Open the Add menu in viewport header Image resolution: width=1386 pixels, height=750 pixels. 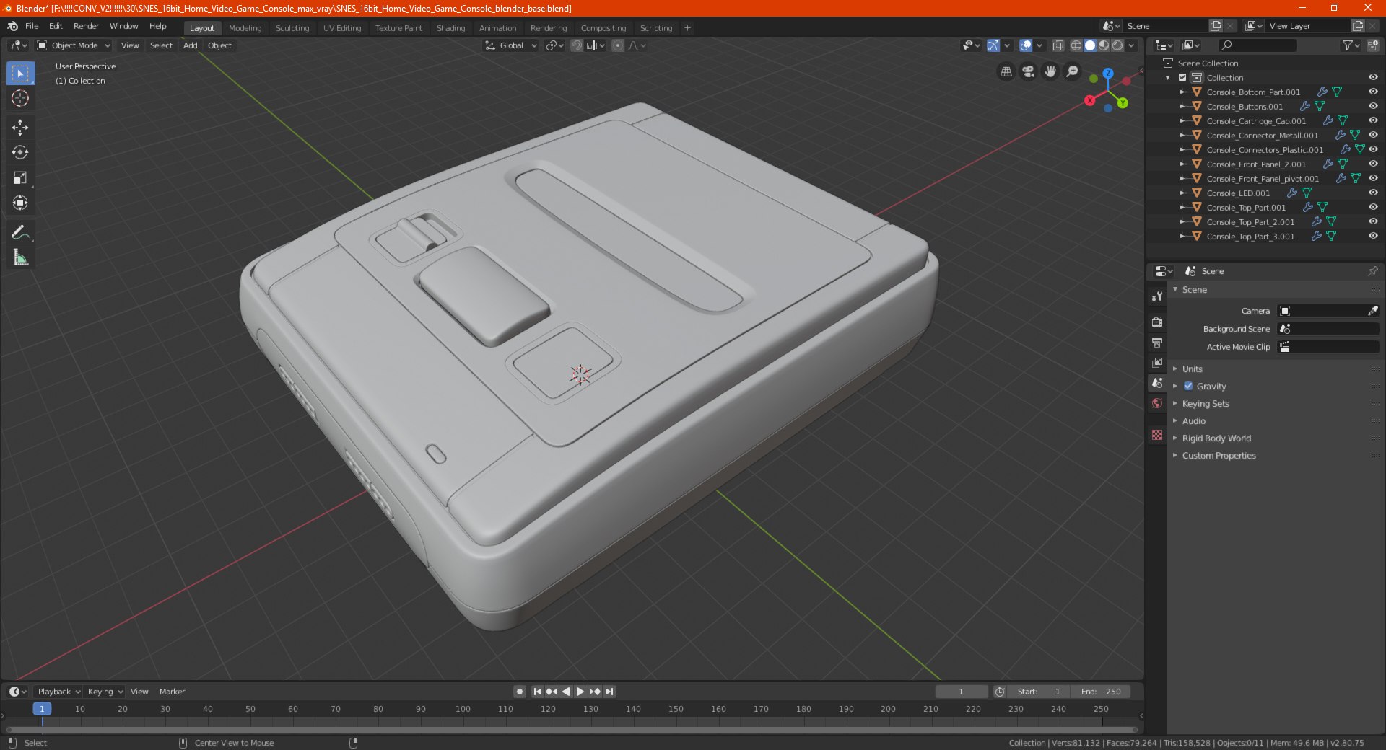[190, 45]
